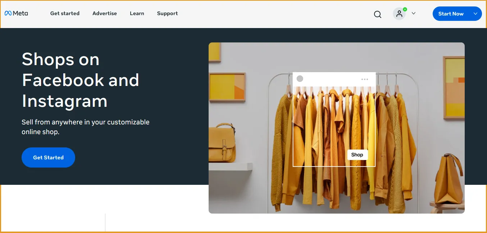Click the clothing rack post frame

tap(334, 119)
